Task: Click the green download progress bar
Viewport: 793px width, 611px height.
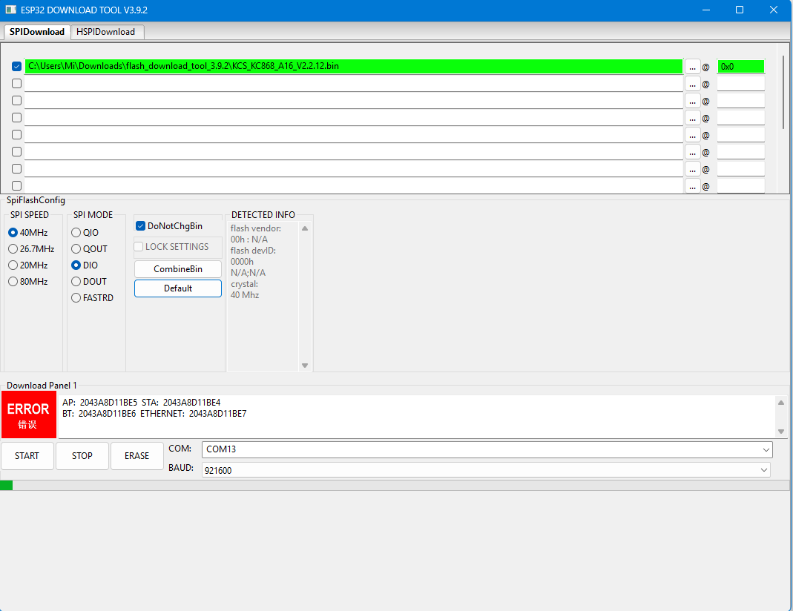Action: (7, 485)
